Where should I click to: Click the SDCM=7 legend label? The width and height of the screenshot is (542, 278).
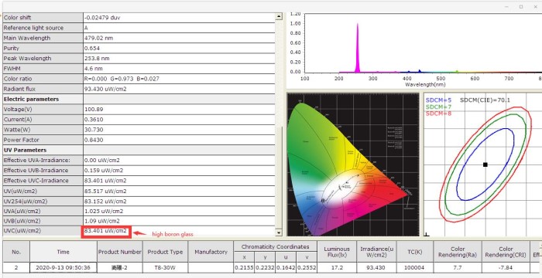[x=439, y=107]
